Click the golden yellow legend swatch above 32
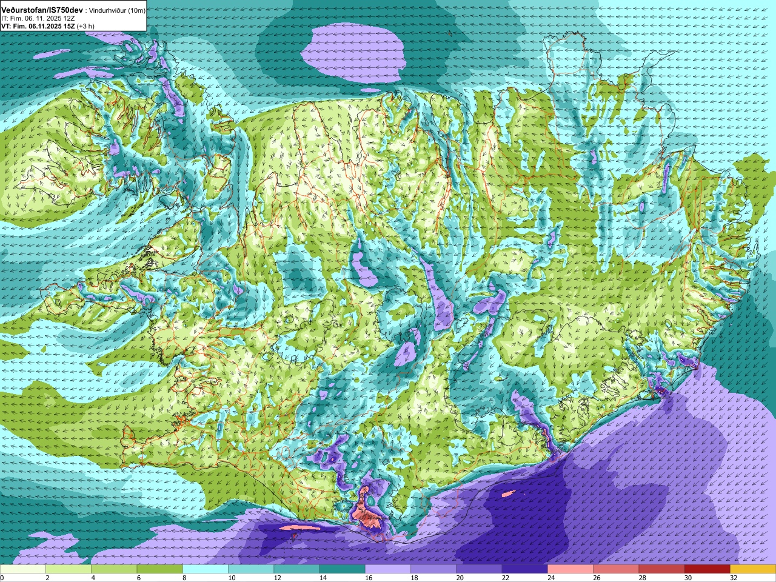The height and width of the screenshot is (582, 776). pos(753,569)
